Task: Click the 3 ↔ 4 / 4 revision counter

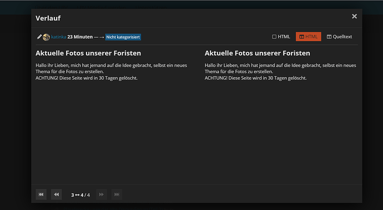Action: [80, 195]
